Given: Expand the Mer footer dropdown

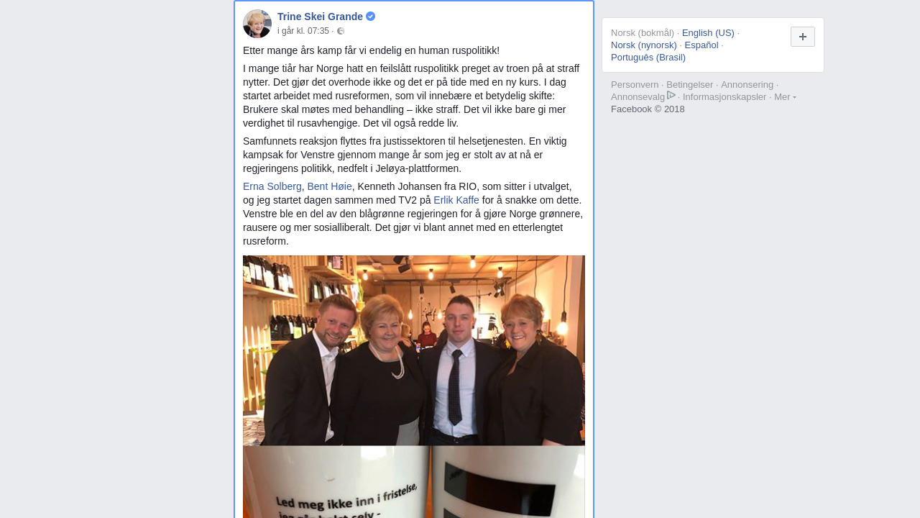Looking at the screenshot, I should coord(785,97).
